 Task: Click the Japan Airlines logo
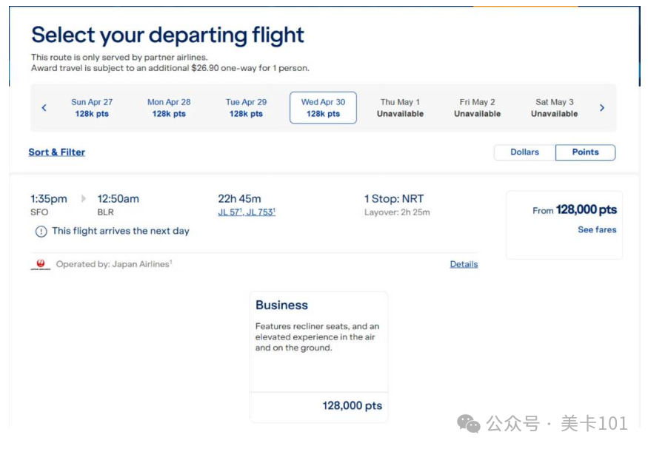[41, 264]
